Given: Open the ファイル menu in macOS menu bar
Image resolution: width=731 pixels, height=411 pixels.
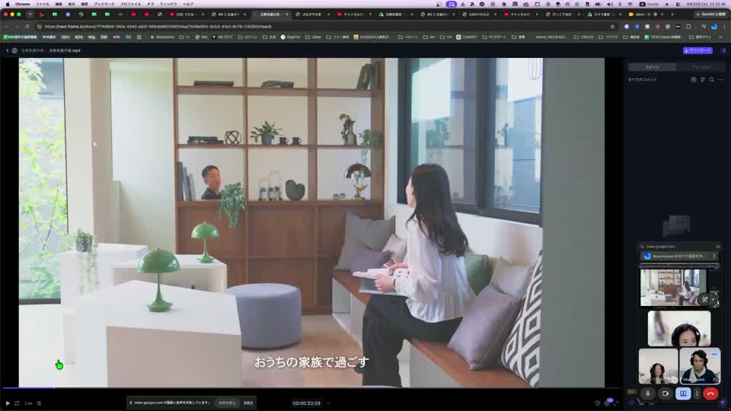Looking at the screenshot, I should pos(43,4).
